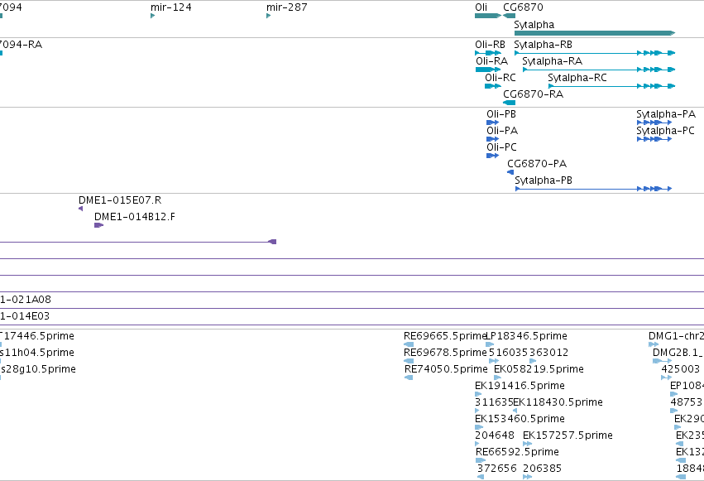Select the 17446.5prime EST label
Screen dimensions: 704x481
(37, 336)
